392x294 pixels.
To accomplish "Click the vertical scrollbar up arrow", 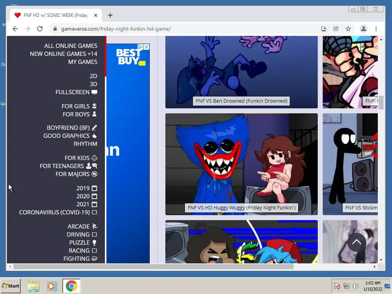I will pos(381,39).
